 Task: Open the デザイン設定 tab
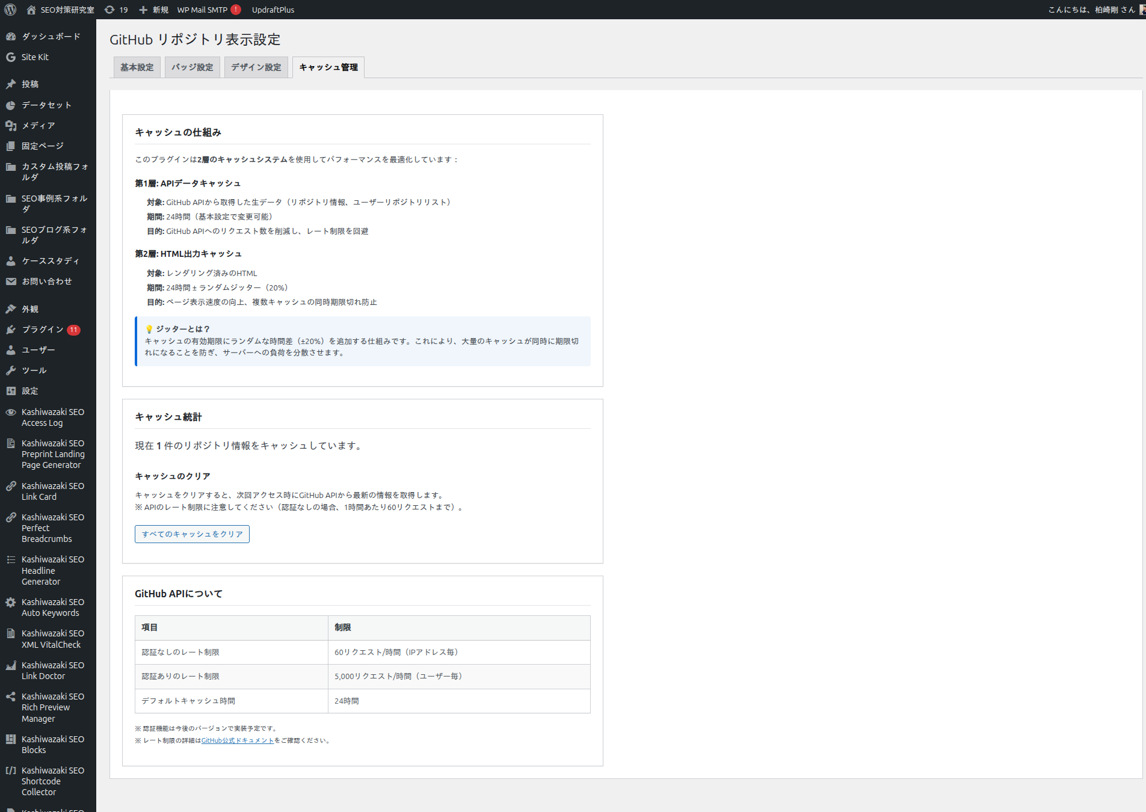tap(256, 67)
